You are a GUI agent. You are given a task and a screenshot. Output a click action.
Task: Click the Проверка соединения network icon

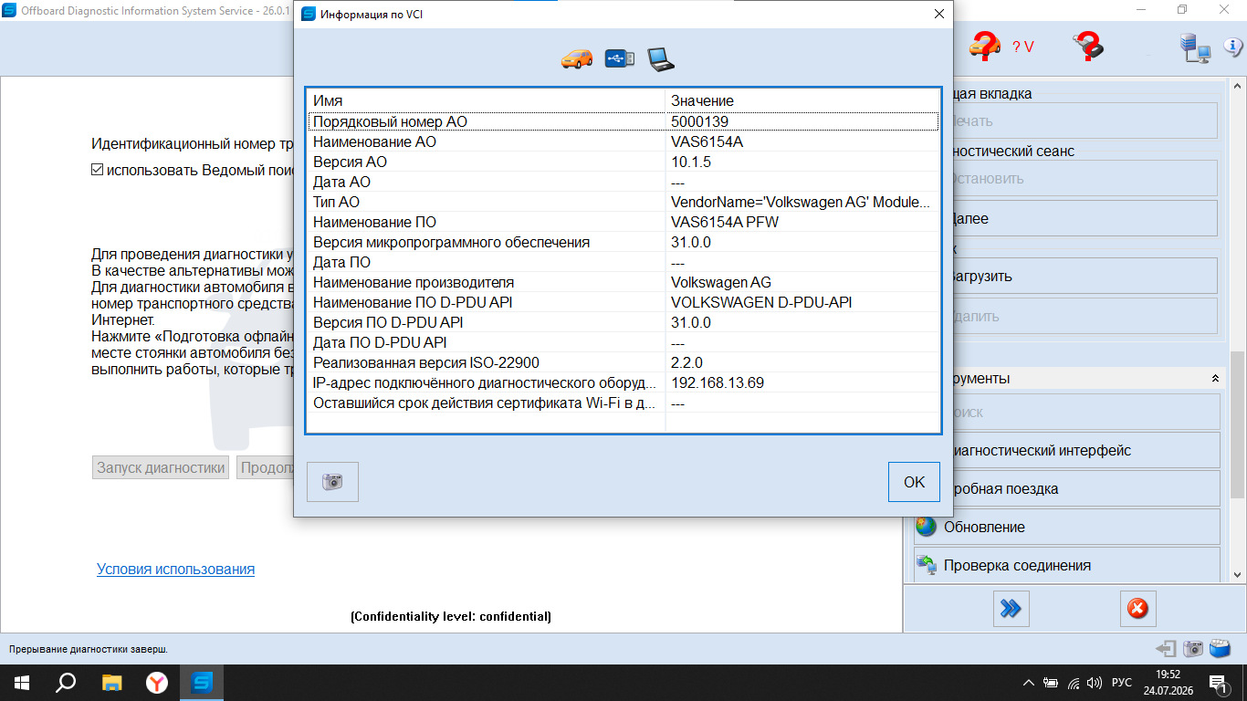click(x=927, y=565)
